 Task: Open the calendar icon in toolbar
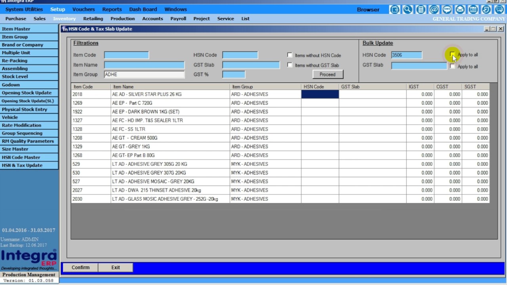coord(473,9)
